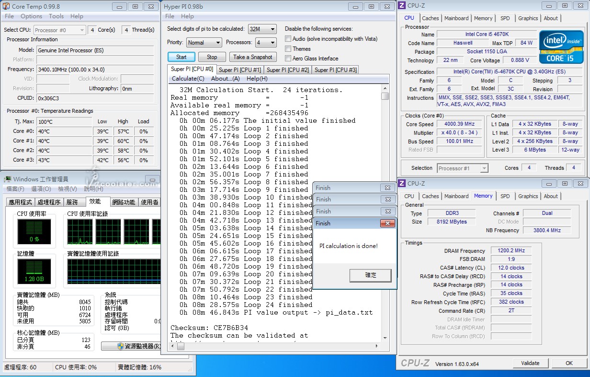590x377 pixels.
Task: Click the CPU 使用率 gauge in Task Manager
Action: (x=34, y=231)
